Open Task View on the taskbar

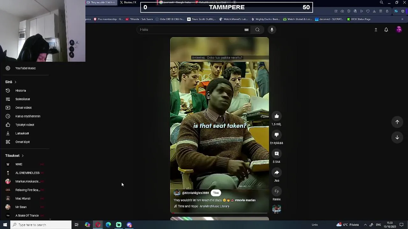76,225
